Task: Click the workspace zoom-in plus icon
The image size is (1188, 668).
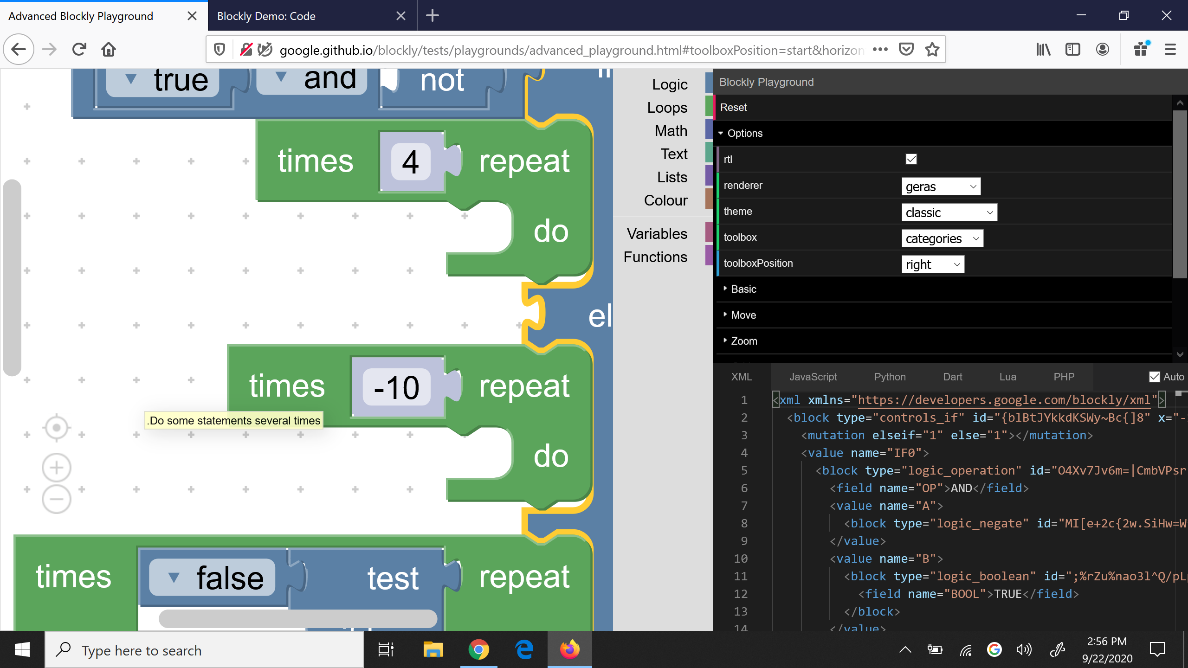Action: pos(57,467)
